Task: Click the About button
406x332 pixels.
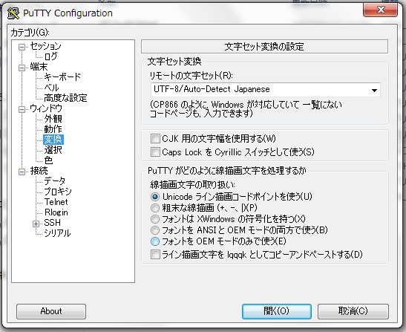Action: point(51,311)
